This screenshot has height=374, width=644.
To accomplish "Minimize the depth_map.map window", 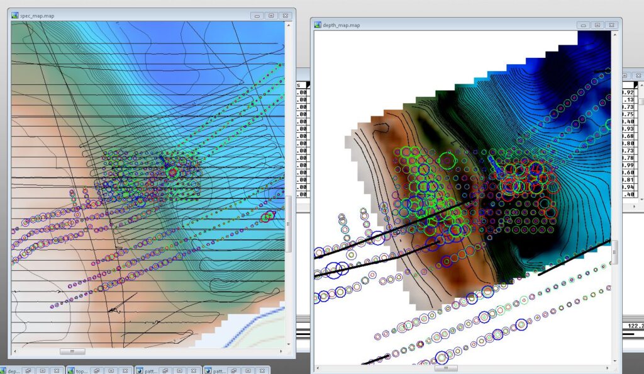I will [x=585, y=25].
